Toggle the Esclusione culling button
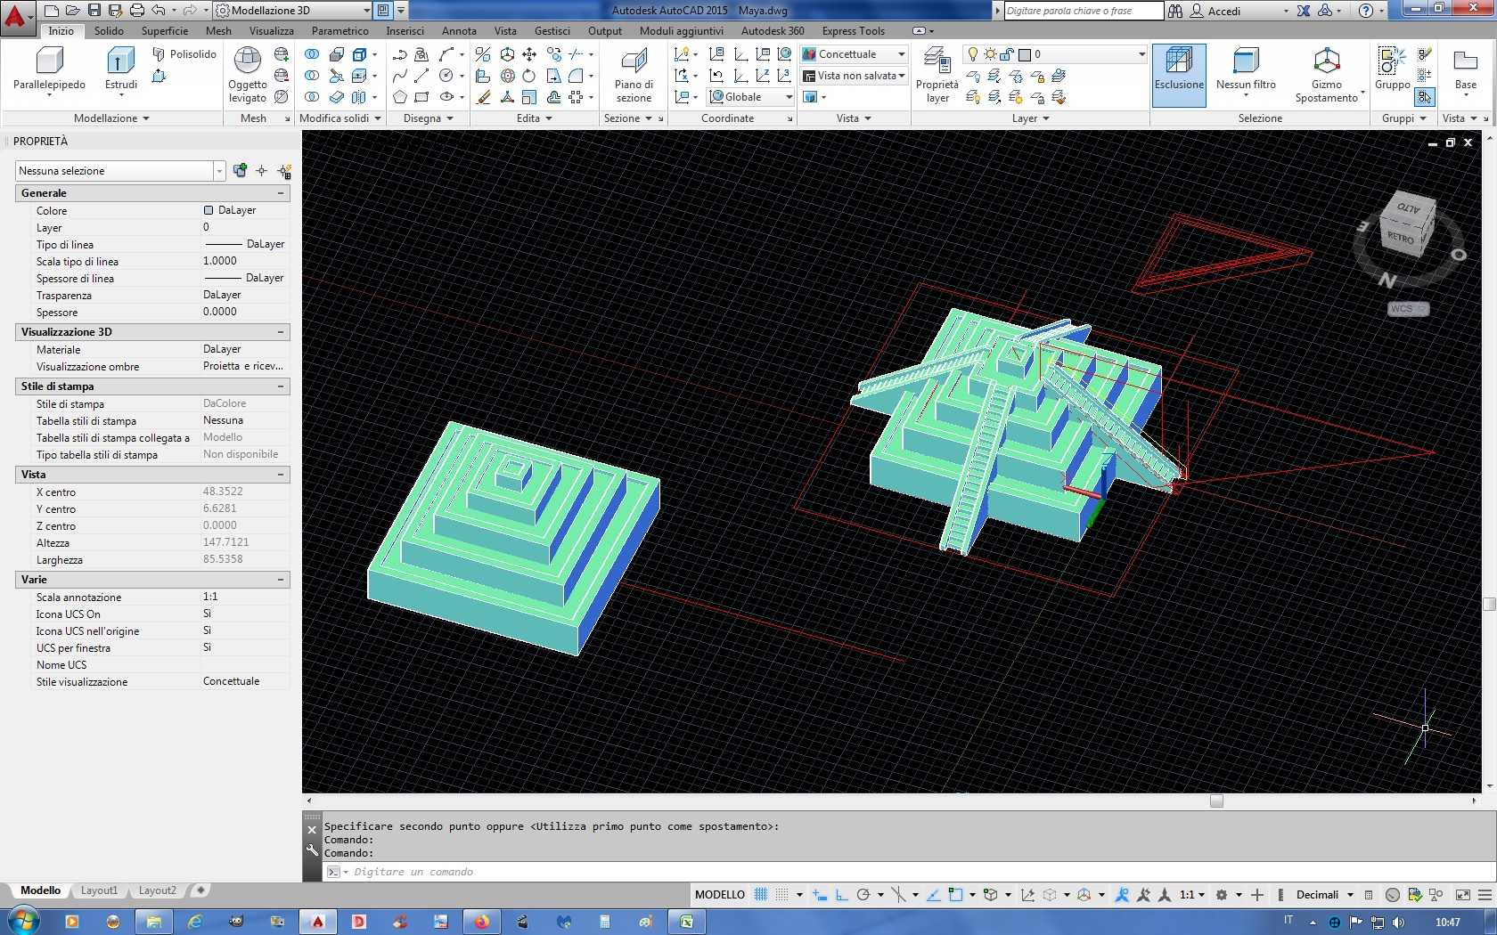Viewport: 1497px width, 935px height. point(1179,75)
